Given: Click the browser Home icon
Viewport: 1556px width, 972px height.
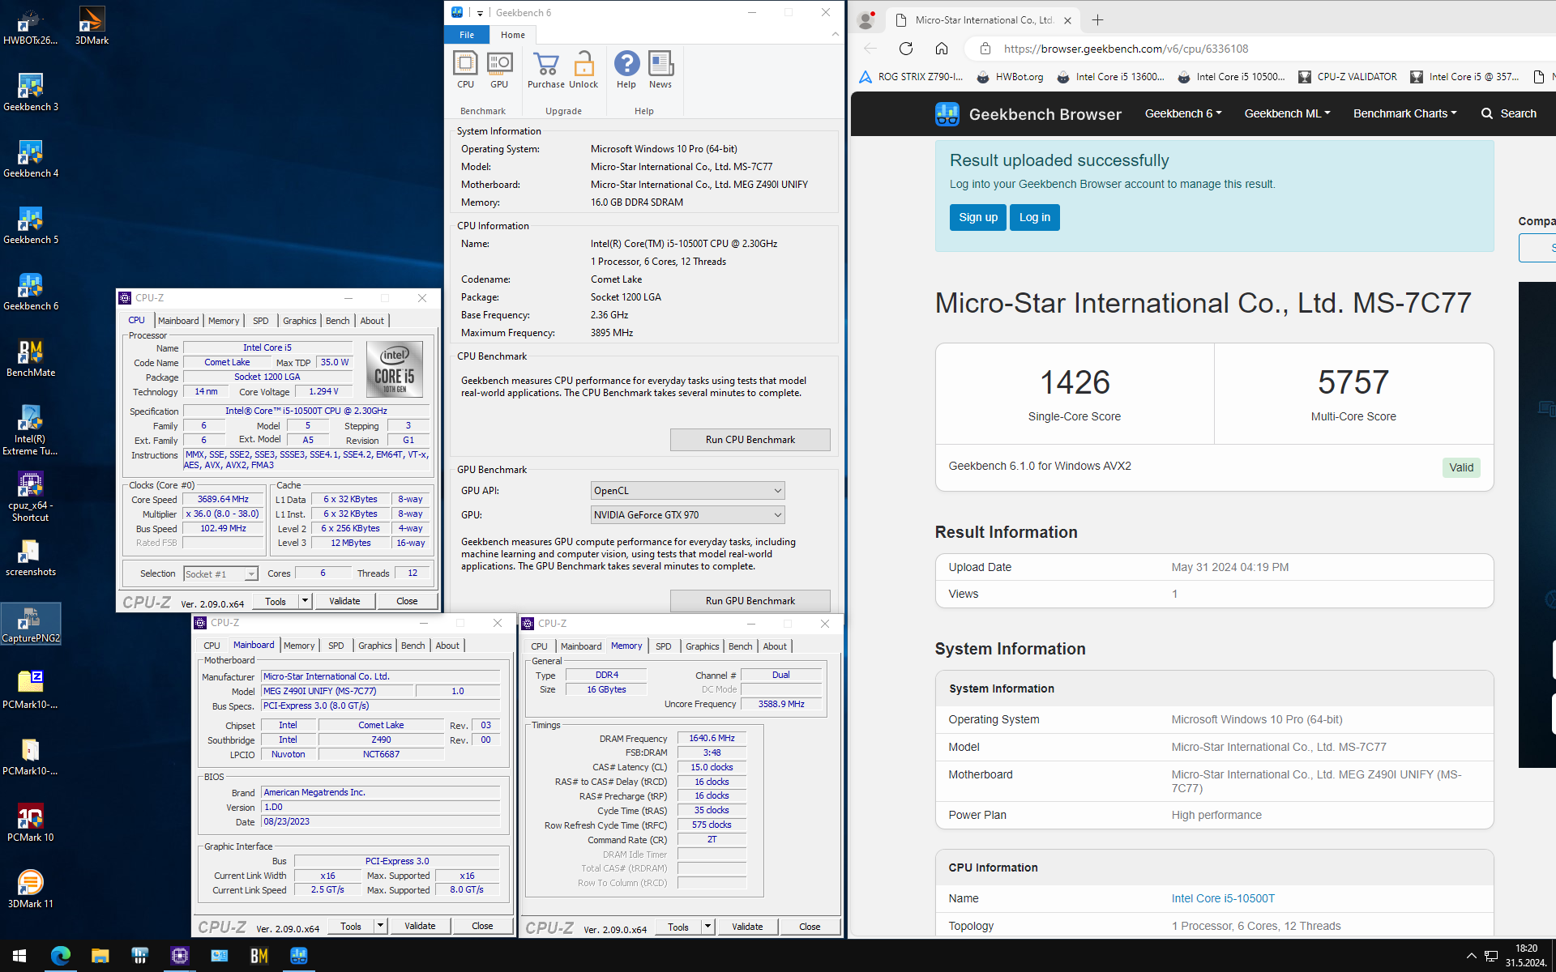Looking at the screenshot, I should 941,49.
